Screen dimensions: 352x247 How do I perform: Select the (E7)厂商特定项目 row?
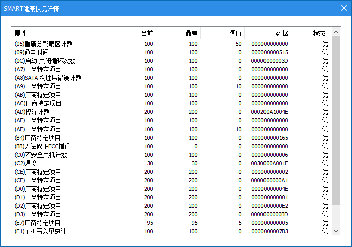(x=38, y=223)
